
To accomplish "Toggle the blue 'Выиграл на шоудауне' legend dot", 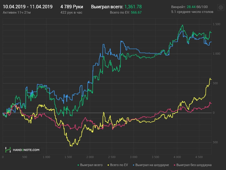I will pyautogui.click(x=134, y=165).
